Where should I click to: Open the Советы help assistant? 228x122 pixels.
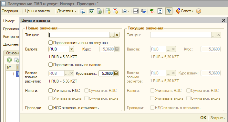(x=184, y=11)
